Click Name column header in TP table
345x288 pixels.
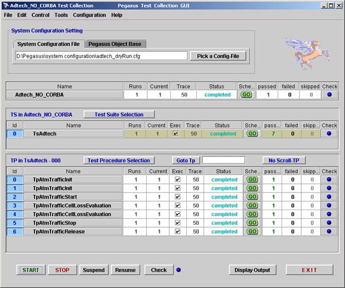73,171
